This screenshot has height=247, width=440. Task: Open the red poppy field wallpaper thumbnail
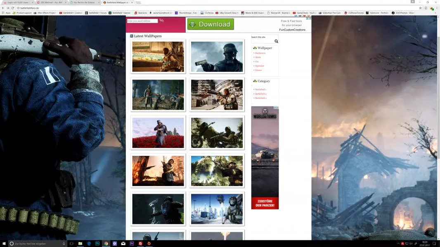(x=158, y=133)
